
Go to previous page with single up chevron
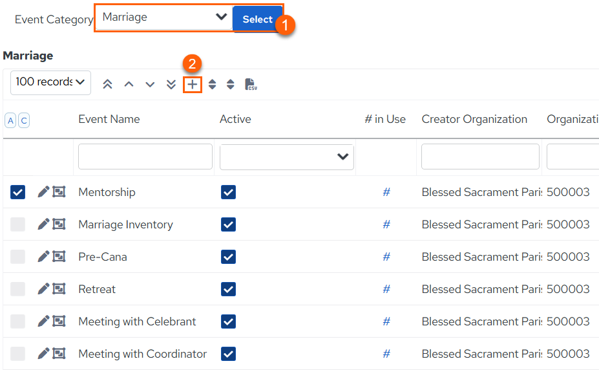(x=129, y=84)
